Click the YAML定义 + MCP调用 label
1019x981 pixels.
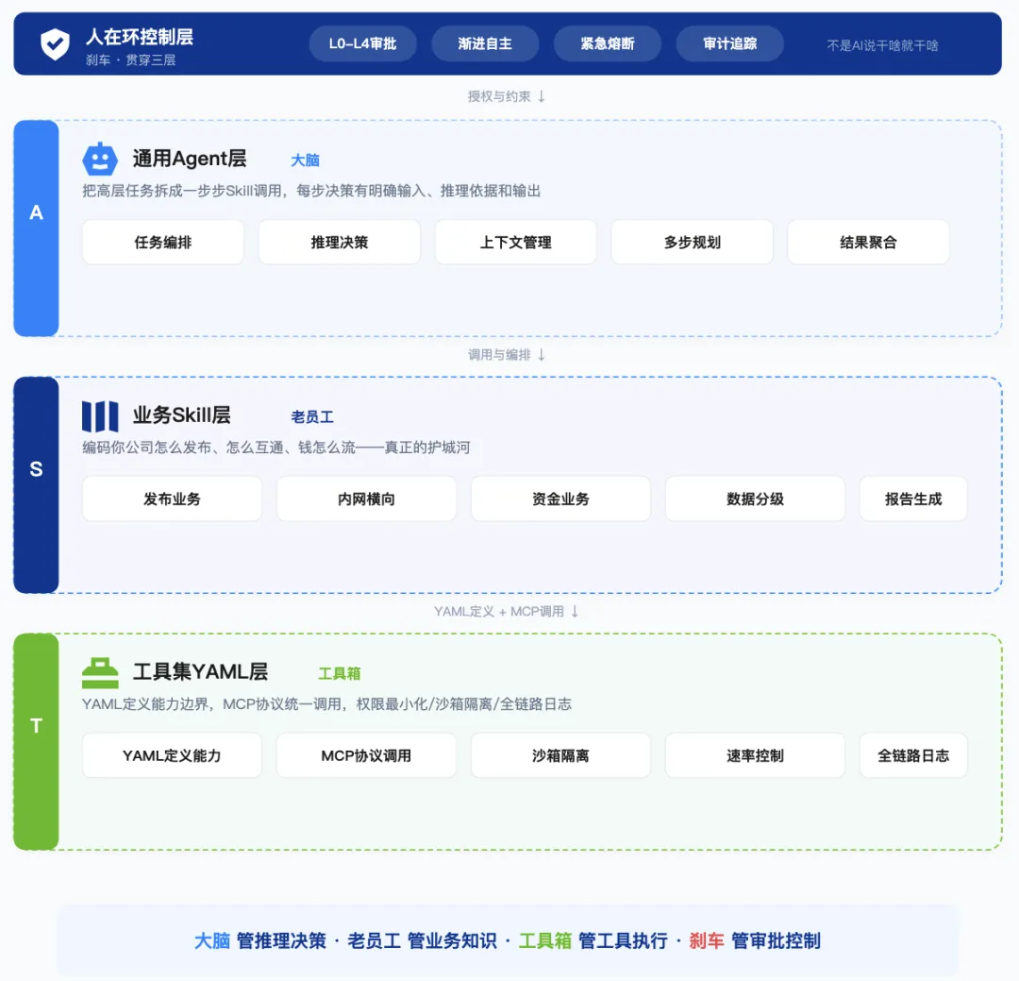click(507, 612)
